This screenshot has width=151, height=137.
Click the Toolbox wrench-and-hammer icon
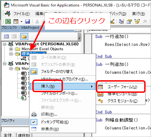click(x=145, y=21)
